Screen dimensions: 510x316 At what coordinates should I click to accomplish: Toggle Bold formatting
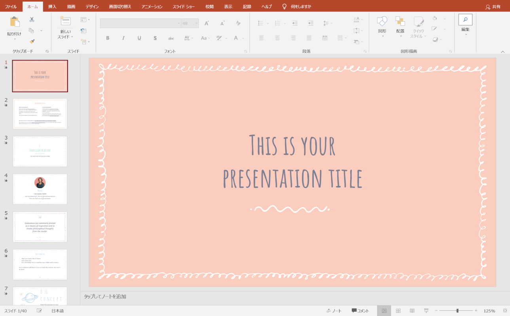click(108, 38)
